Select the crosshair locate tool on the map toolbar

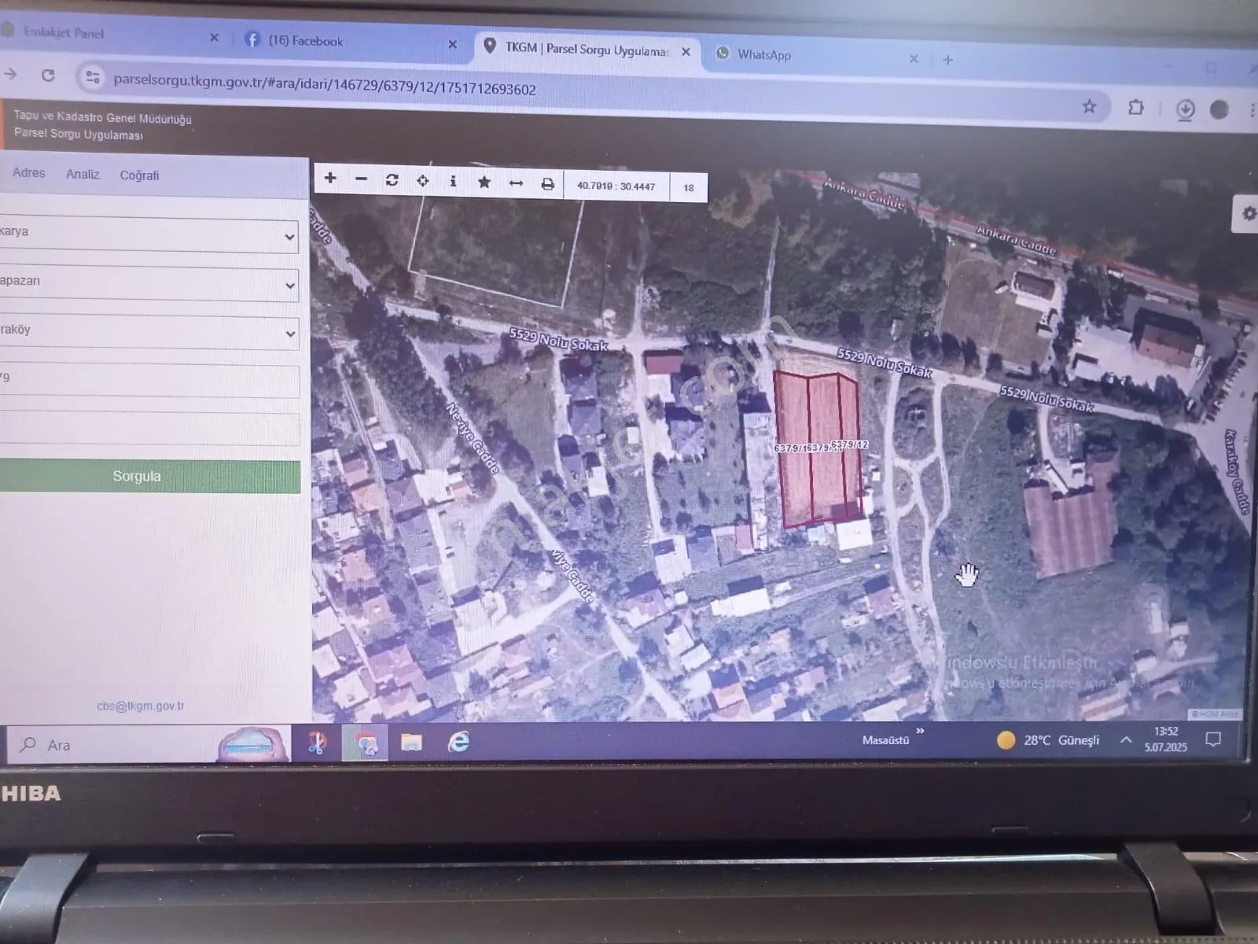tap(423, 181)
